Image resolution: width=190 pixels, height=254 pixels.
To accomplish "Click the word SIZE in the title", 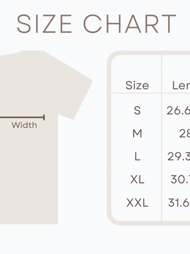I will [x=44, y=24].
